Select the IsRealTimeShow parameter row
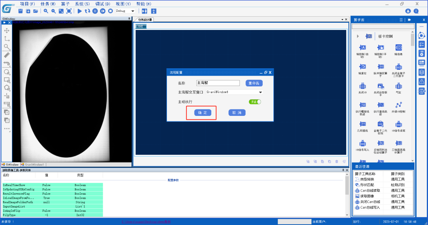 pos(53,185)
